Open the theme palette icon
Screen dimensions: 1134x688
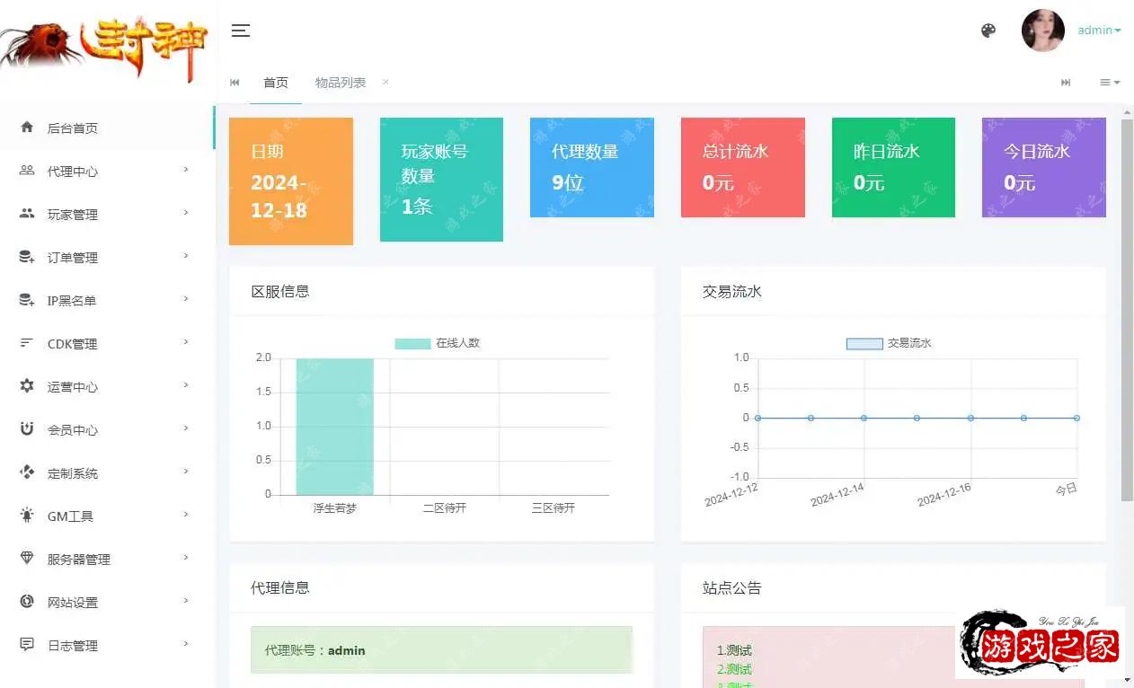pos(988,31)
